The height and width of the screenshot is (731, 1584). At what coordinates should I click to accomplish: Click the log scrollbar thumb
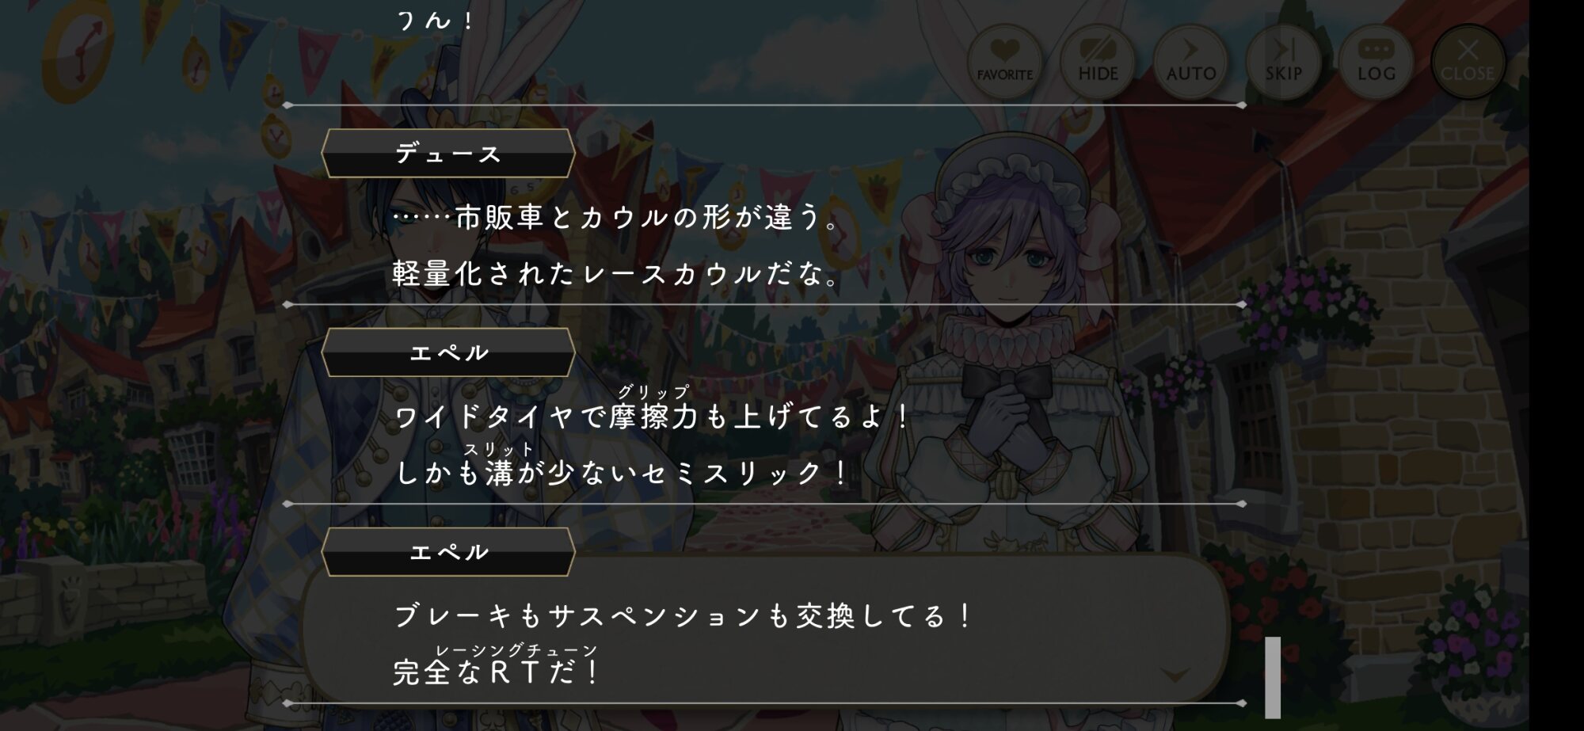click(x=1273, y=677)
